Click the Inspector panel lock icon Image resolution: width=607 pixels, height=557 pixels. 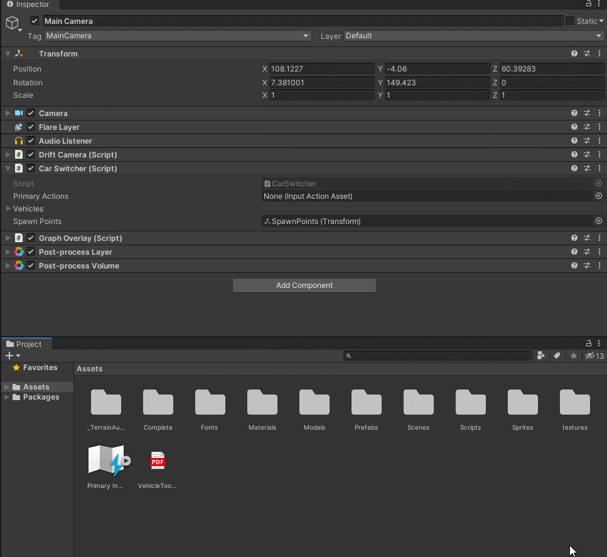(589, 4)
